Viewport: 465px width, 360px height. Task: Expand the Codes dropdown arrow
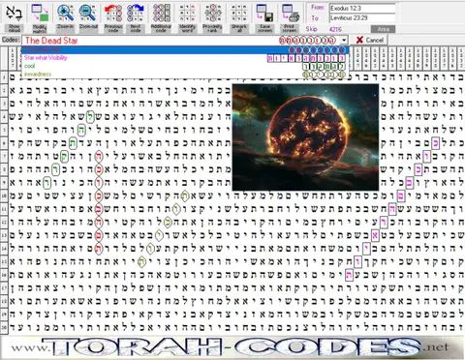(344, 41)
